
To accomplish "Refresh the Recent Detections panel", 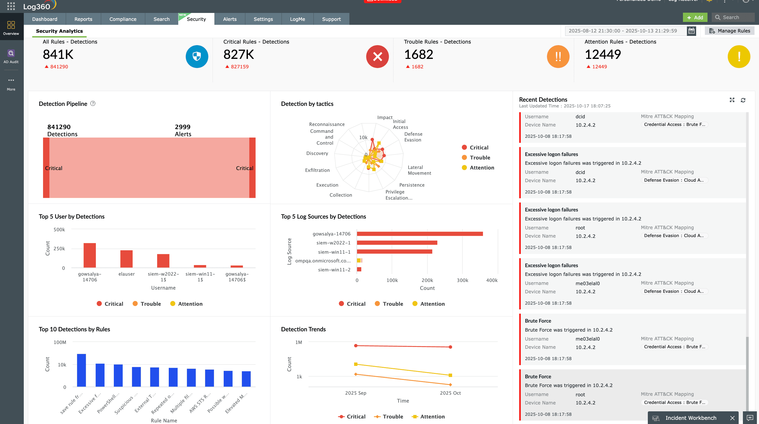I will pos(744,100).
